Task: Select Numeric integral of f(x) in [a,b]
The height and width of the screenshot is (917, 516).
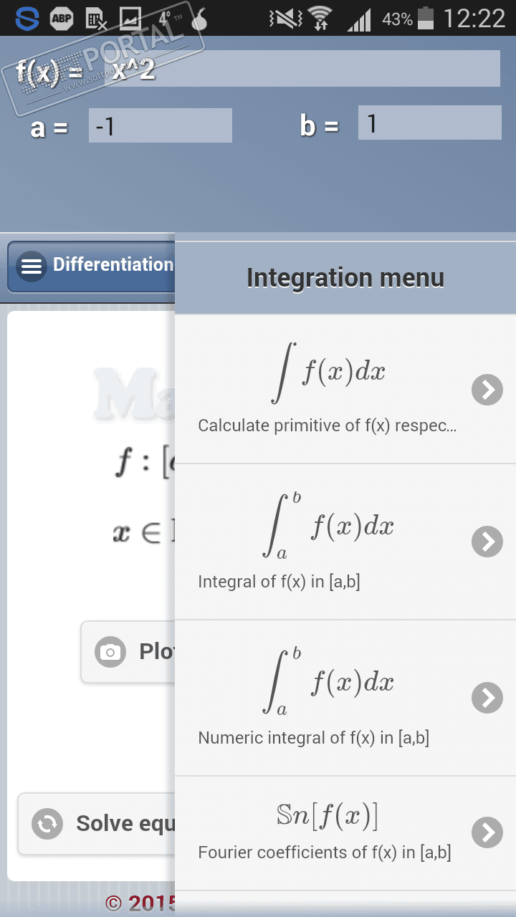Action: coord(313,738)
